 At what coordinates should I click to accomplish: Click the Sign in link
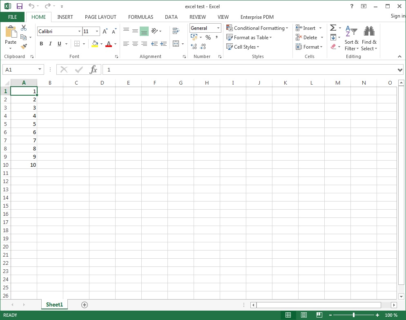[397, 16]
